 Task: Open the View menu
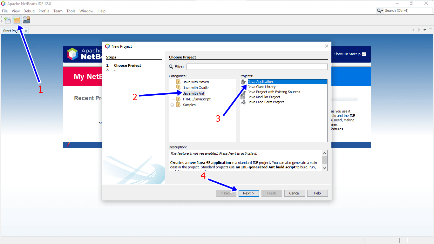tap(16, 11)
